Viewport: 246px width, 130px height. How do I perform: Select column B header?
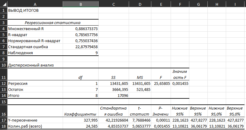(80, 4)
